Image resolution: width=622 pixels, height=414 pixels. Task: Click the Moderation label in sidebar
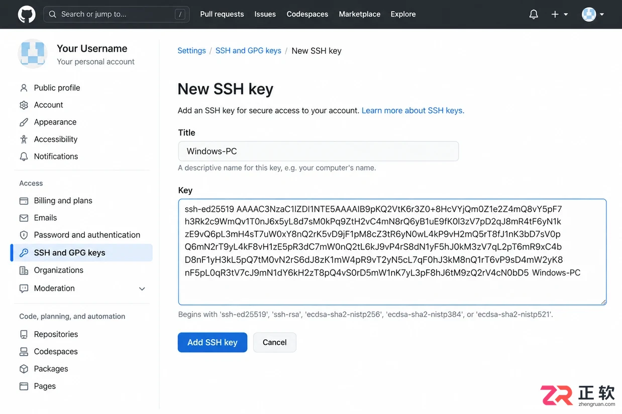[x=54, y=288]
